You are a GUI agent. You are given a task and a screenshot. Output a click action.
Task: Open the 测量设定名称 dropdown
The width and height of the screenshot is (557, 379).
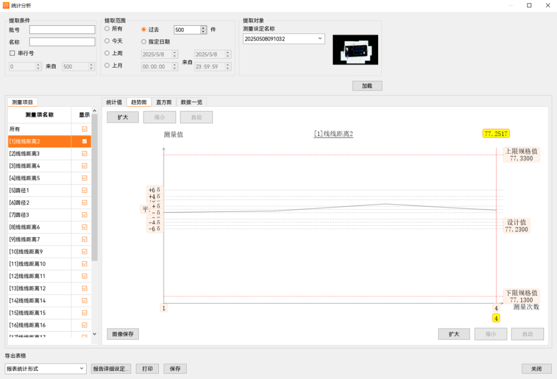[x=320, y=39]
